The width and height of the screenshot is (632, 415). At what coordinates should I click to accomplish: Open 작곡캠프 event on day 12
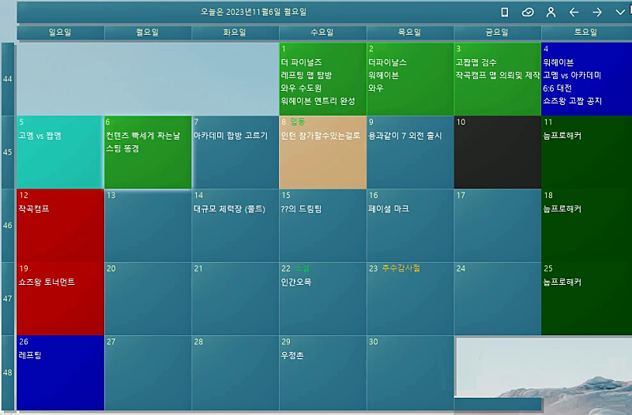coord(34,209)
